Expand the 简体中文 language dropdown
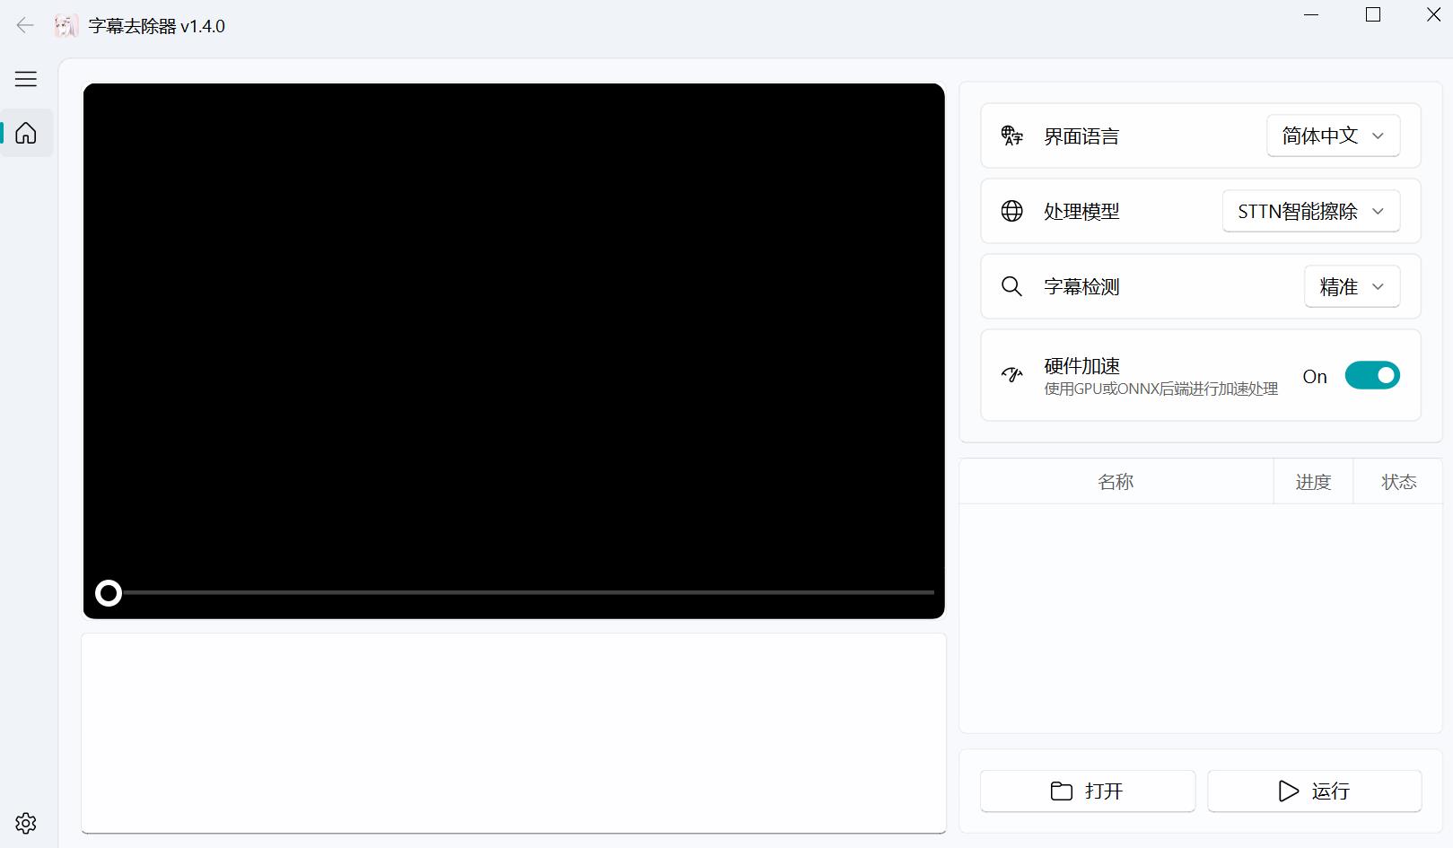The width and height of the screenshot is (1453, 848). (x=1333, y=136)
